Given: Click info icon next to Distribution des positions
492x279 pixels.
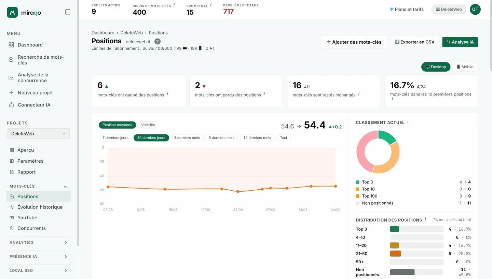Looking at the screenshot, I should (x=425, y=219).
